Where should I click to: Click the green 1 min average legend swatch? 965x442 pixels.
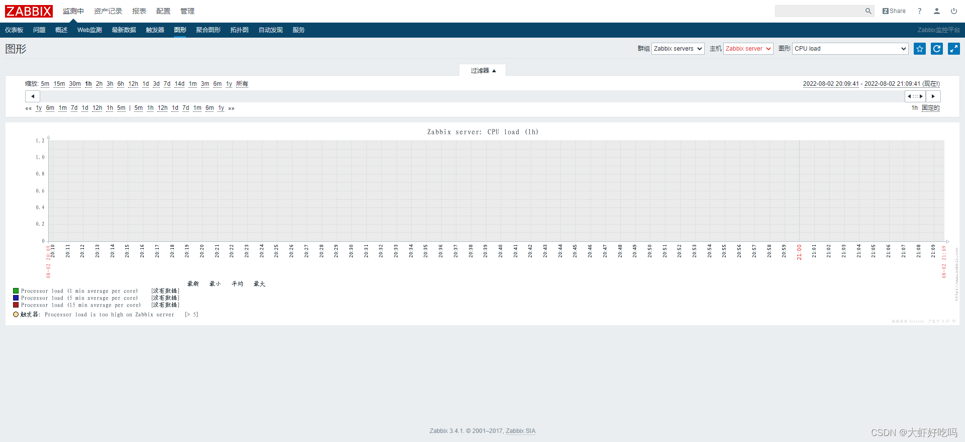tap(16, 291)
